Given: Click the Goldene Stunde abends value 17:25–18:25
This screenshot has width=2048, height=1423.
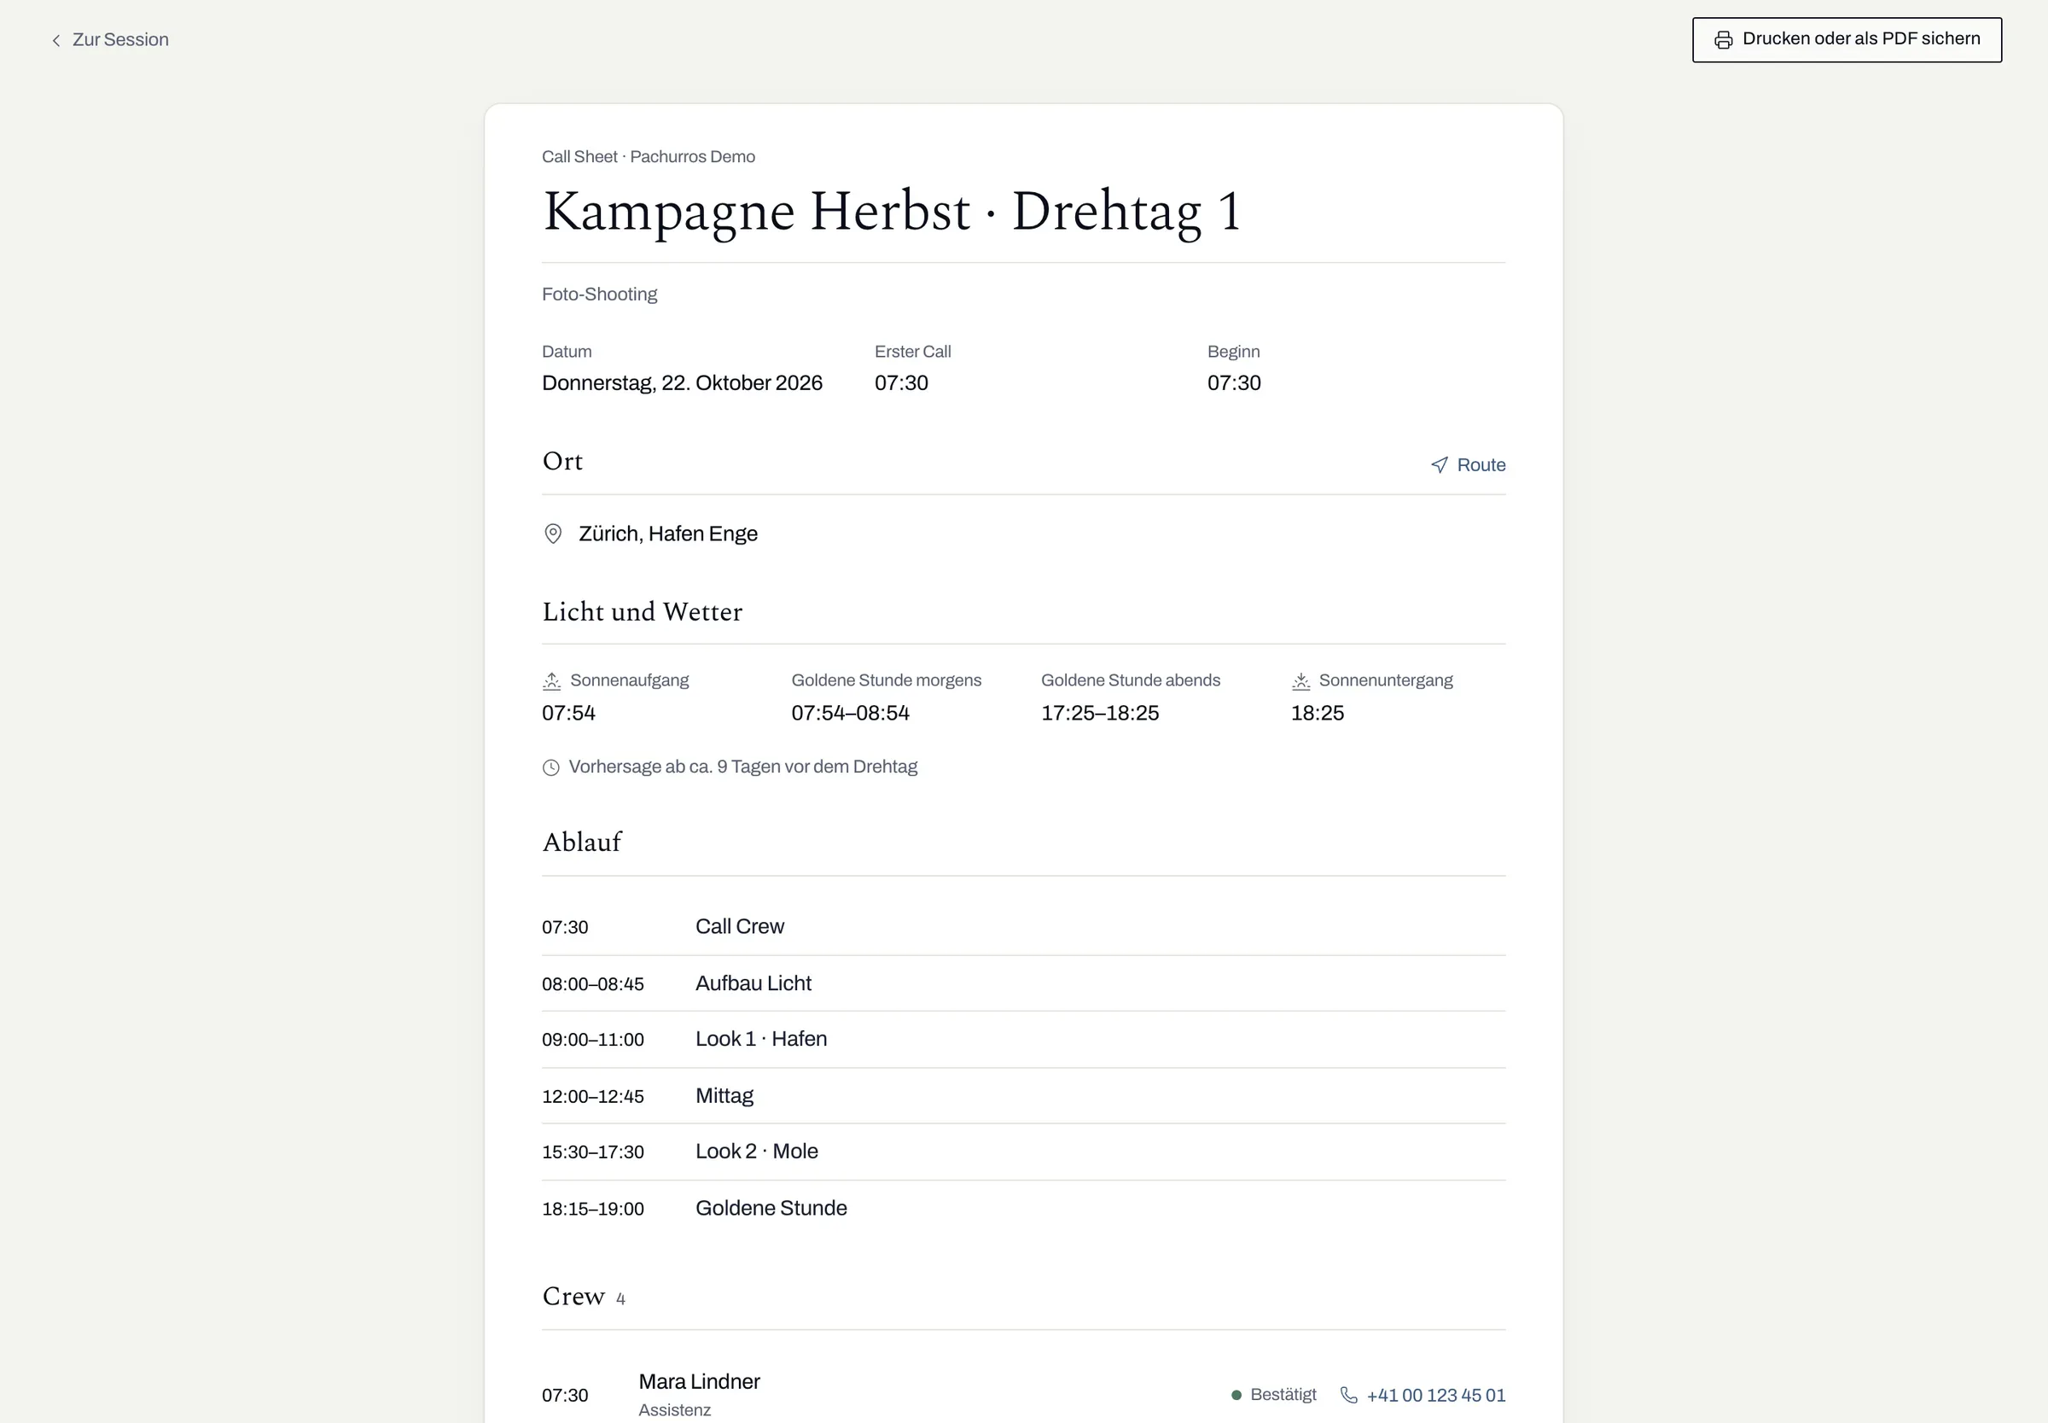Looking at the screenshot, I should click(1100, 713).
